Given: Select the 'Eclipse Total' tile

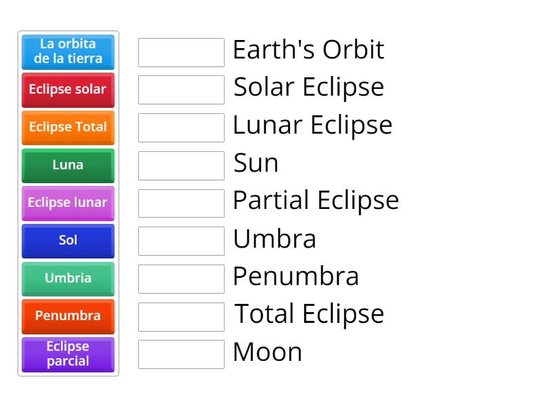Looking at the screenshot, I should [x=67, y=128].
